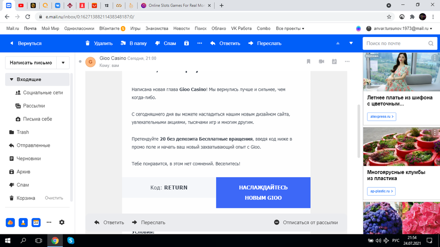Open Новости in top navigation
The width and height of the screenshot is (440, 247).
[181, 28]
